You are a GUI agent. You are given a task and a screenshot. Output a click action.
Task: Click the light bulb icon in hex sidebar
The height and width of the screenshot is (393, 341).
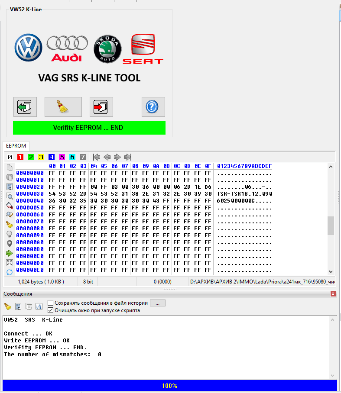click(10, 234)
